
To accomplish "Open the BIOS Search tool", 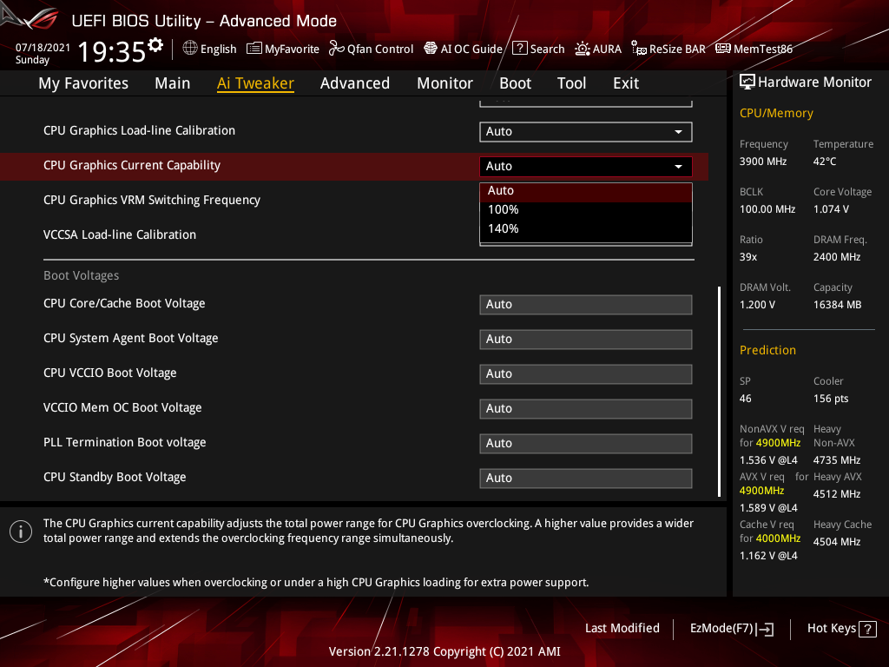I will pyautogui.click(x=538, y=49).
